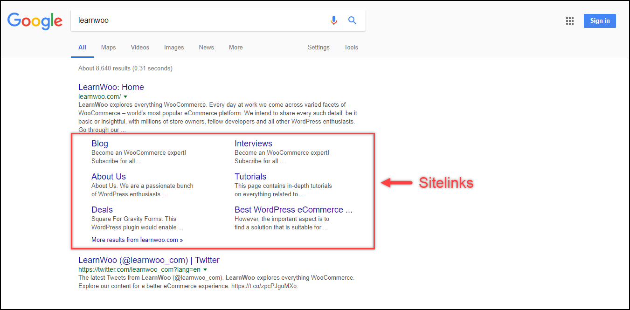Click the 'This page contains in-depth tutorials' snippet
Image resolution: width=630 pixels, height=310 pixels.
pyautogui.click(x=283, y=190)
